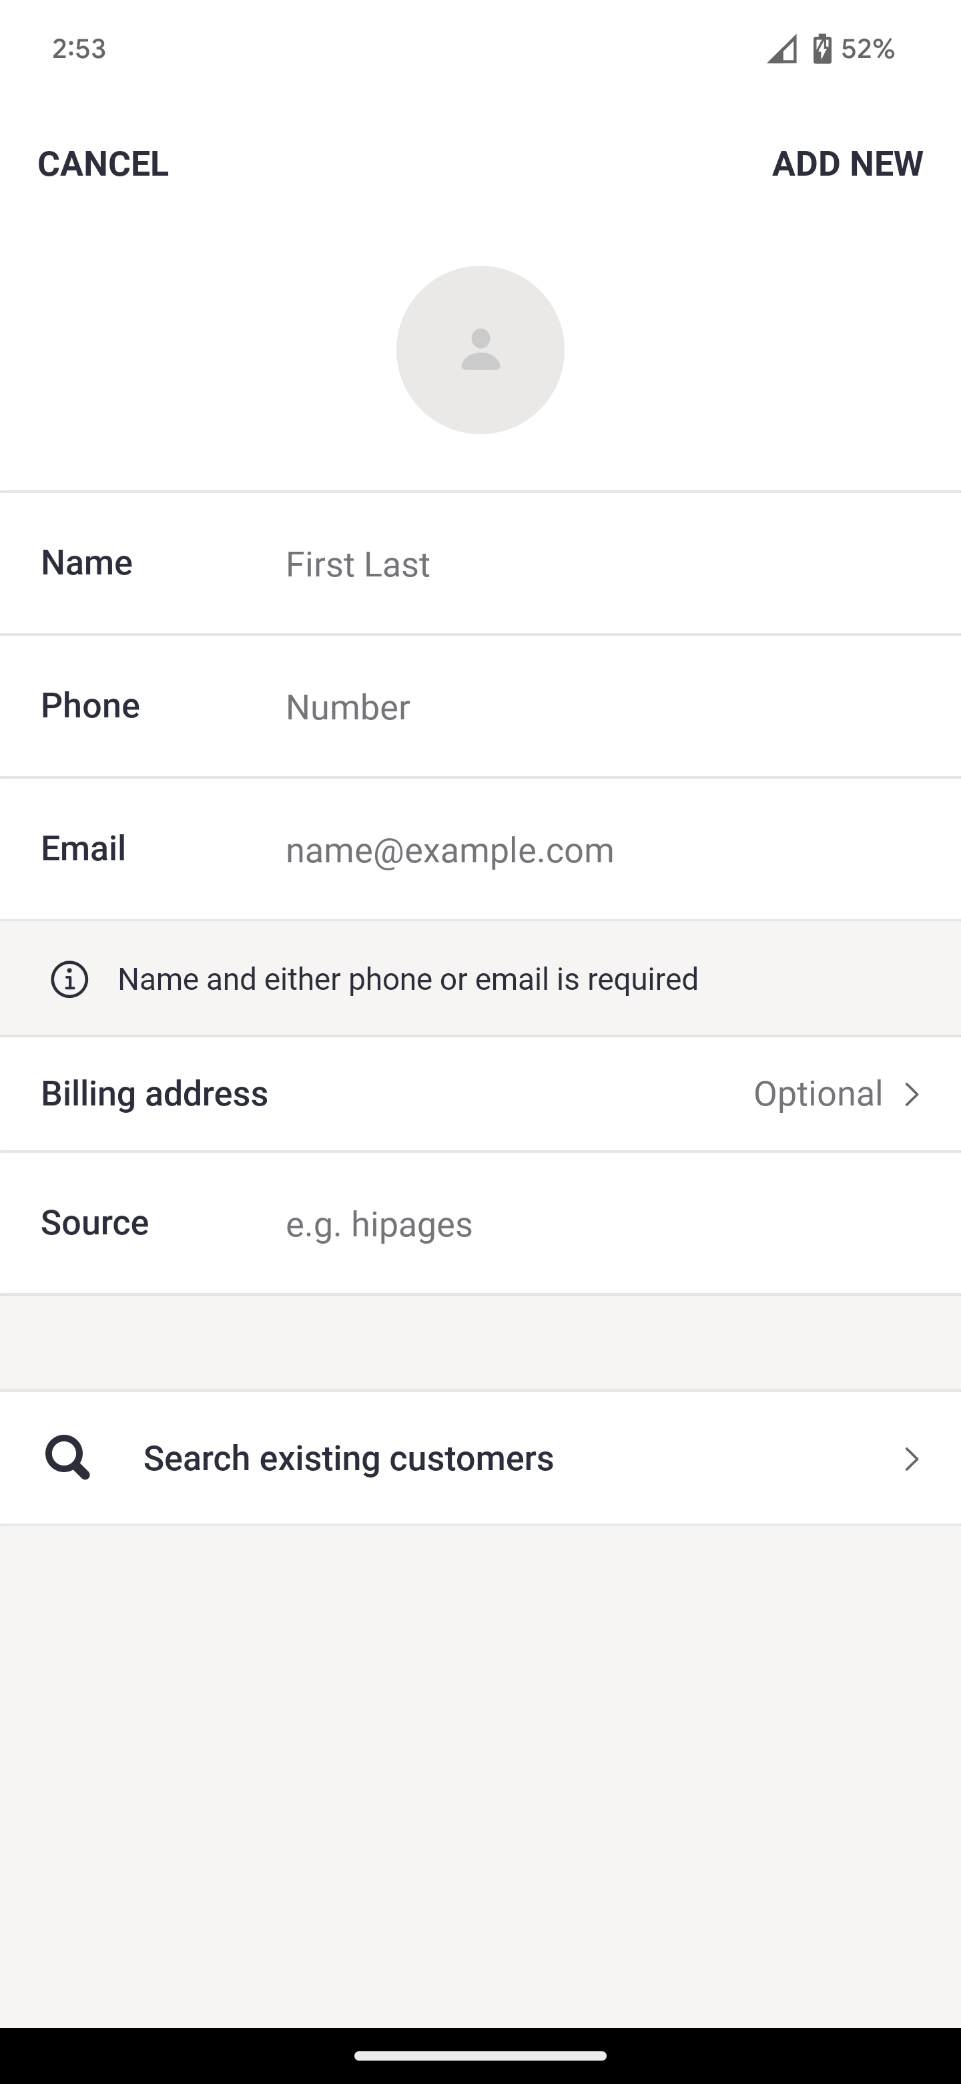Expand Billing address chevron arrow

pyautogui.click(x=912, y=1095)
